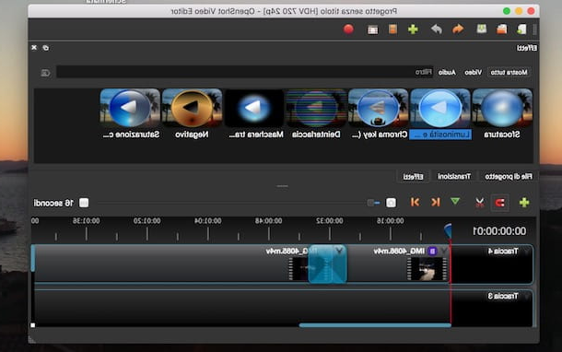Open the blue transition's menu arrow
Screen dimensions: 562x352
click(x=339, y=251)
